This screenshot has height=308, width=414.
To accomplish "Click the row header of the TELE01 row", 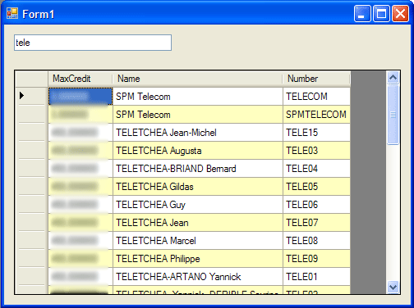I will (32, 276).
